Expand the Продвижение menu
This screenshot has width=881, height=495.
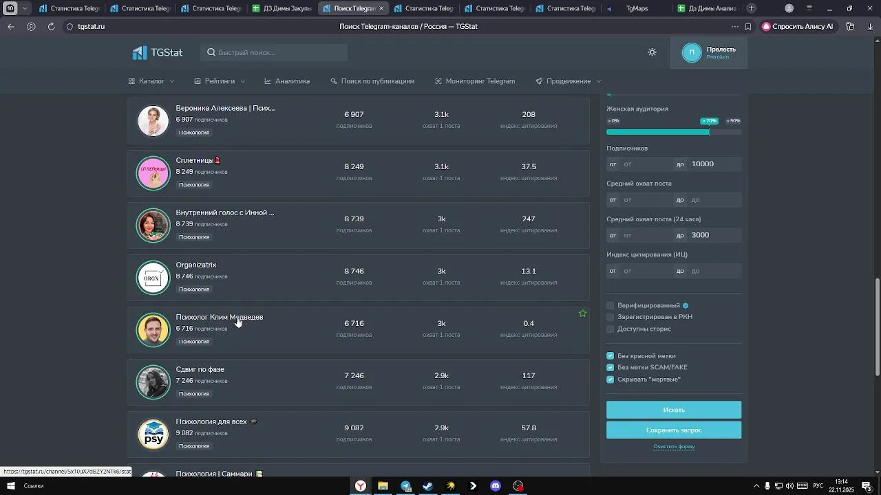[x=569, y=81]
